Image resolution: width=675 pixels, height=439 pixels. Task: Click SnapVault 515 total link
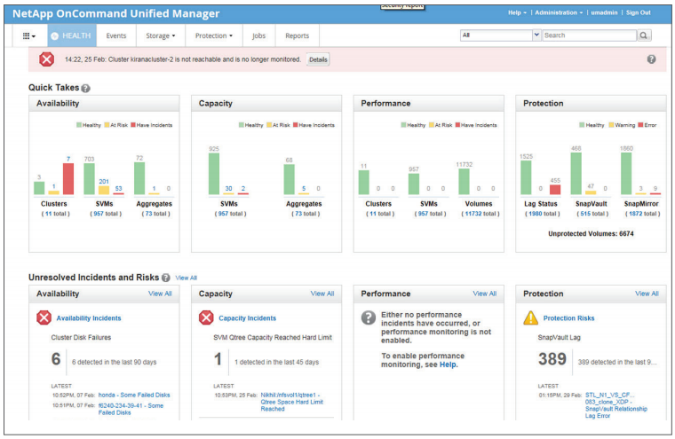pyautogui.click(x=592, y=214)
